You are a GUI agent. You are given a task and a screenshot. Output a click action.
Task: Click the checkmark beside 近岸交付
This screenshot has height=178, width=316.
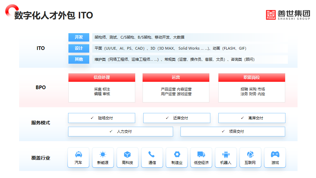click(x=167, y=118)
